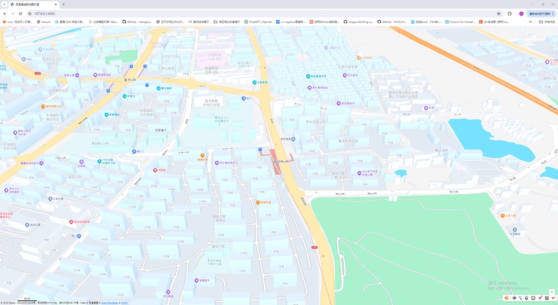Image resolution: width=558 pixels, height=305 pixels.
Task: Open the '(61...) Ces...' CSDN bookmark
Action: coord(494,22)
